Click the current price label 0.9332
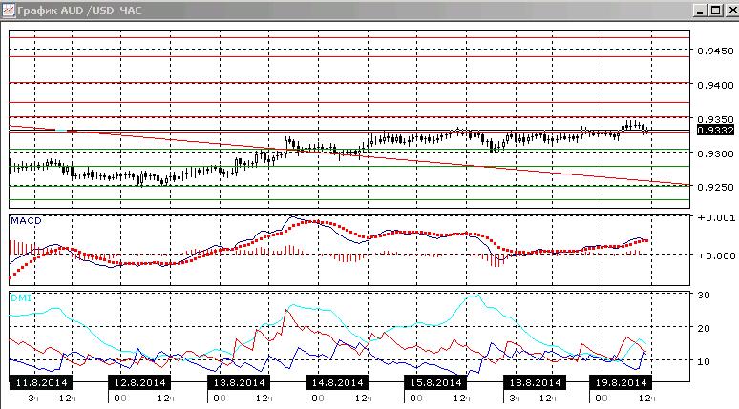Viewport: 739px width, 409px height. point(715,131)
